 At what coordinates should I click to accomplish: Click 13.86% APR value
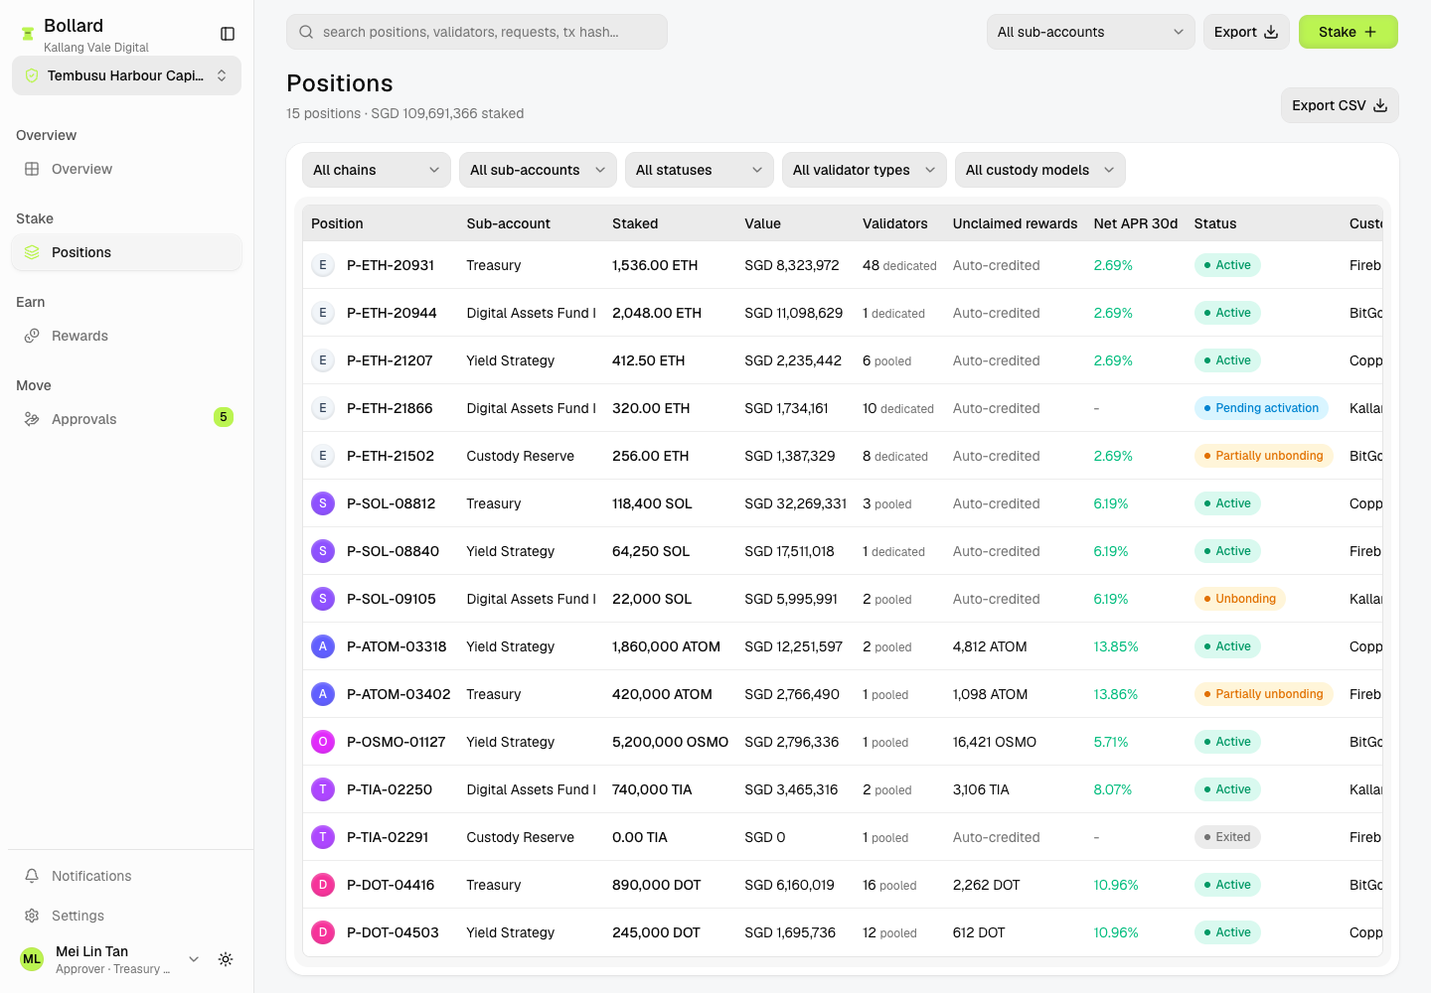pos(1116,694)
